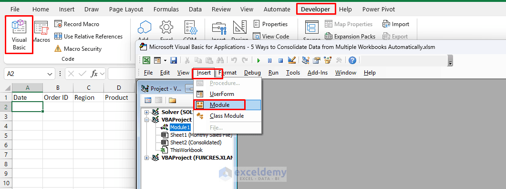
Task: Open Project Explorer from toolbar icon
Action: (306, 60)
